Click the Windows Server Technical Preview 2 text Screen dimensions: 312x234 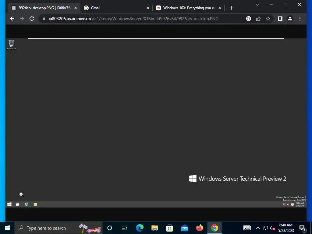point(242,179)
